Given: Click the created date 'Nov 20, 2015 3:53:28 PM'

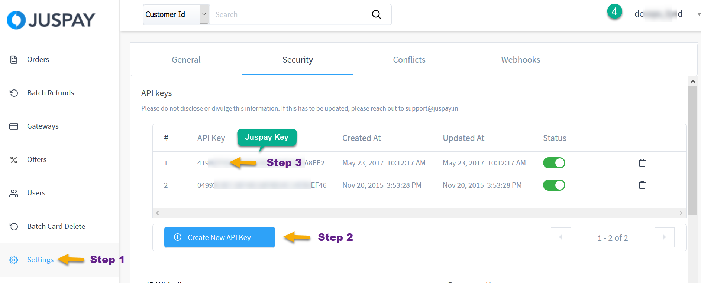Looking at the screenshot, I should pos(382,185).
